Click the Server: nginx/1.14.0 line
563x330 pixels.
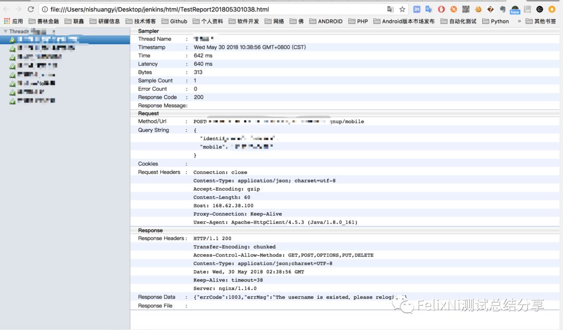225,288
